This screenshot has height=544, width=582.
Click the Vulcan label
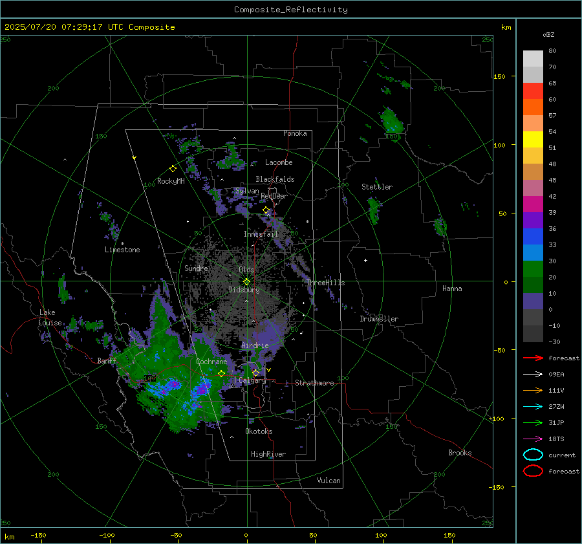coord(329,481)
